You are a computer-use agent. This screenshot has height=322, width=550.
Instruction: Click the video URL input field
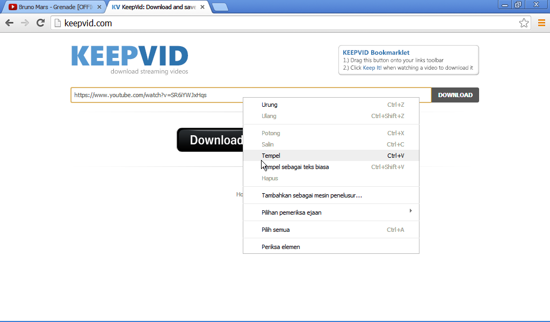pos(251,95)
